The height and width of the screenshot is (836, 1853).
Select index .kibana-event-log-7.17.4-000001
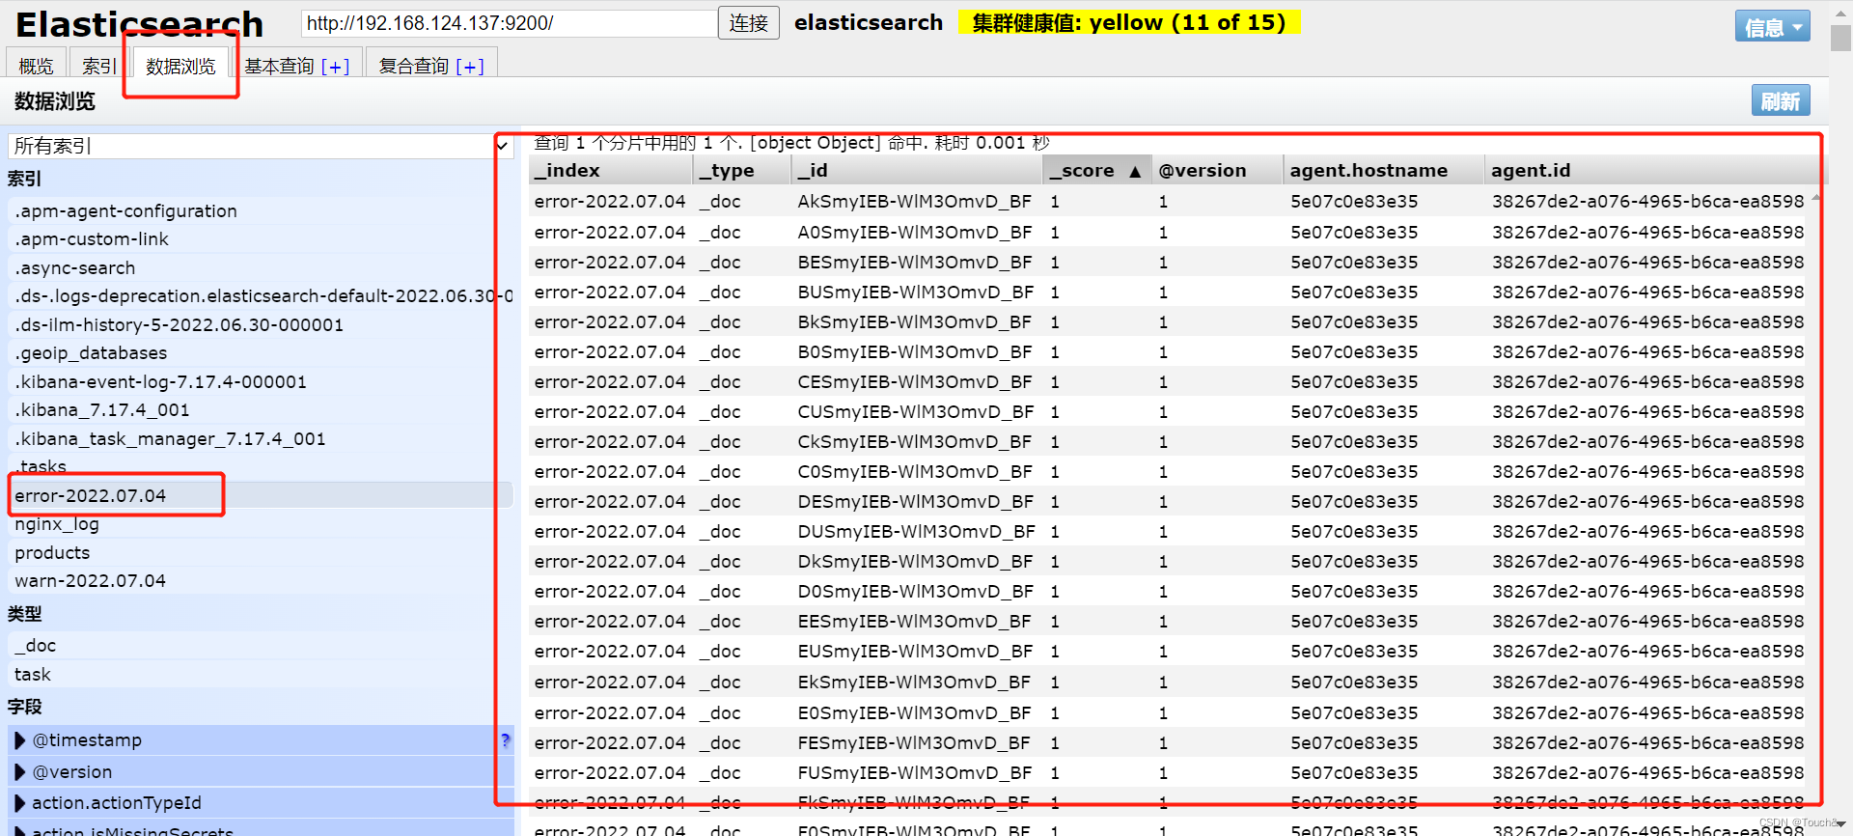tap(261, 381)
